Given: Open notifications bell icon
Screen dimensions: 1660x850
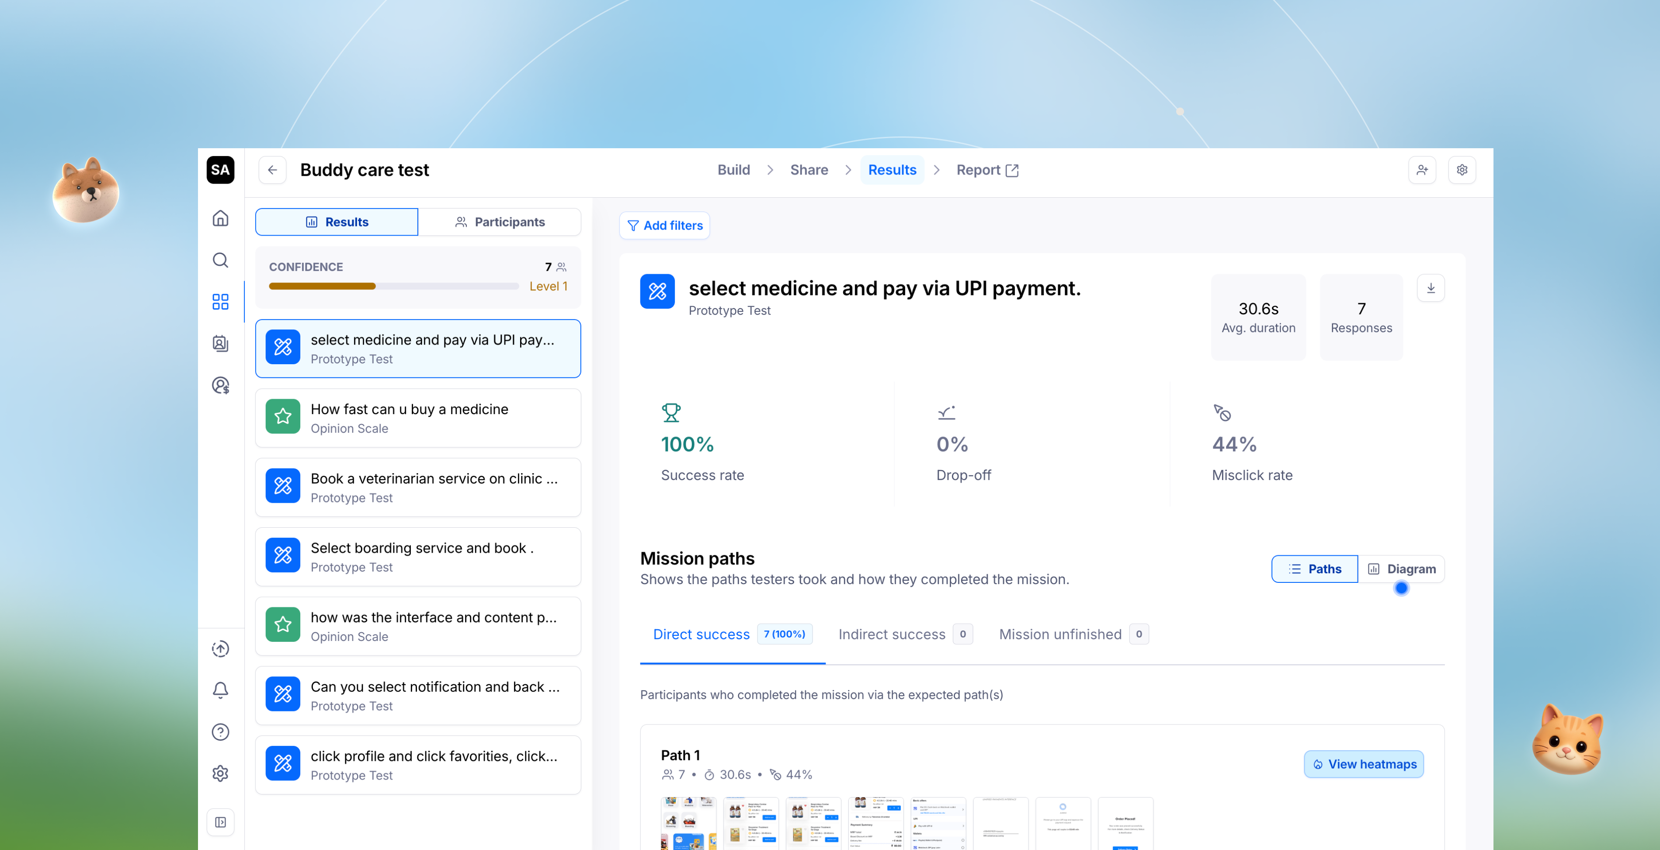Looking at the screenshot, I should pos(220,690).
